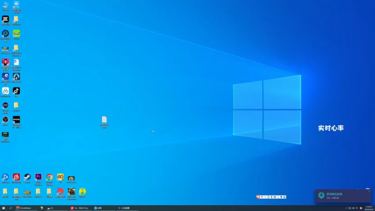The image size is (375, 211).
Task: Click the microphone icon on the Sogou IME bar
Action: [271, 197]
